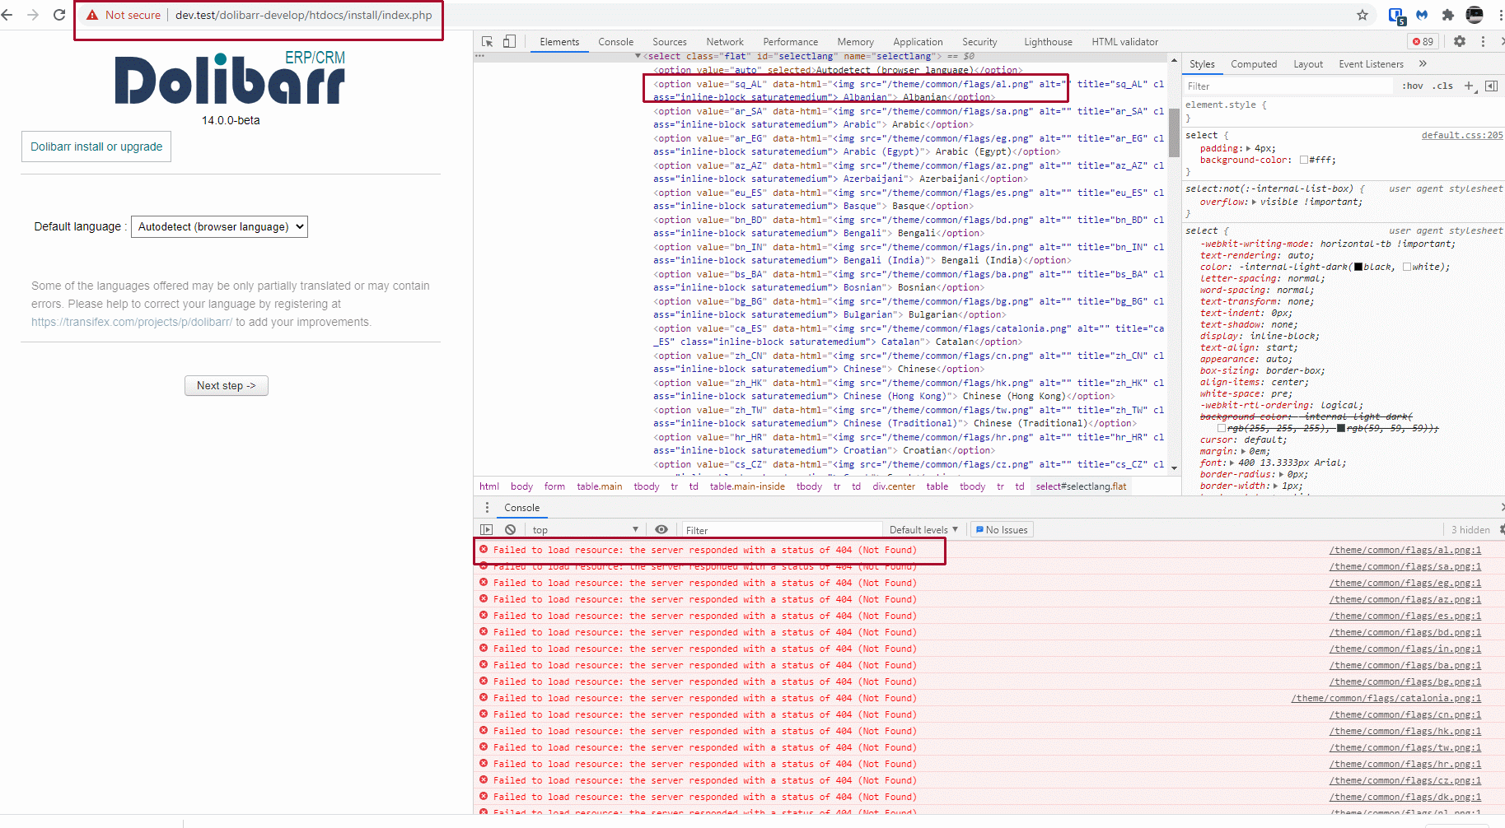Image resolution: width=1505 pixels, height=828 pixels.
Task: Open the Default language dropdown
Action: pos(219,226)
